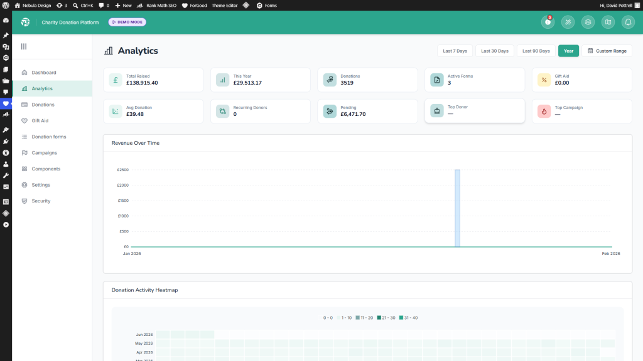Image resolution: width=643 pixels, height=361 pixels.
Task: Open the alerts icon with red badge
Action: pyautogui.click(x=548, y=22)
